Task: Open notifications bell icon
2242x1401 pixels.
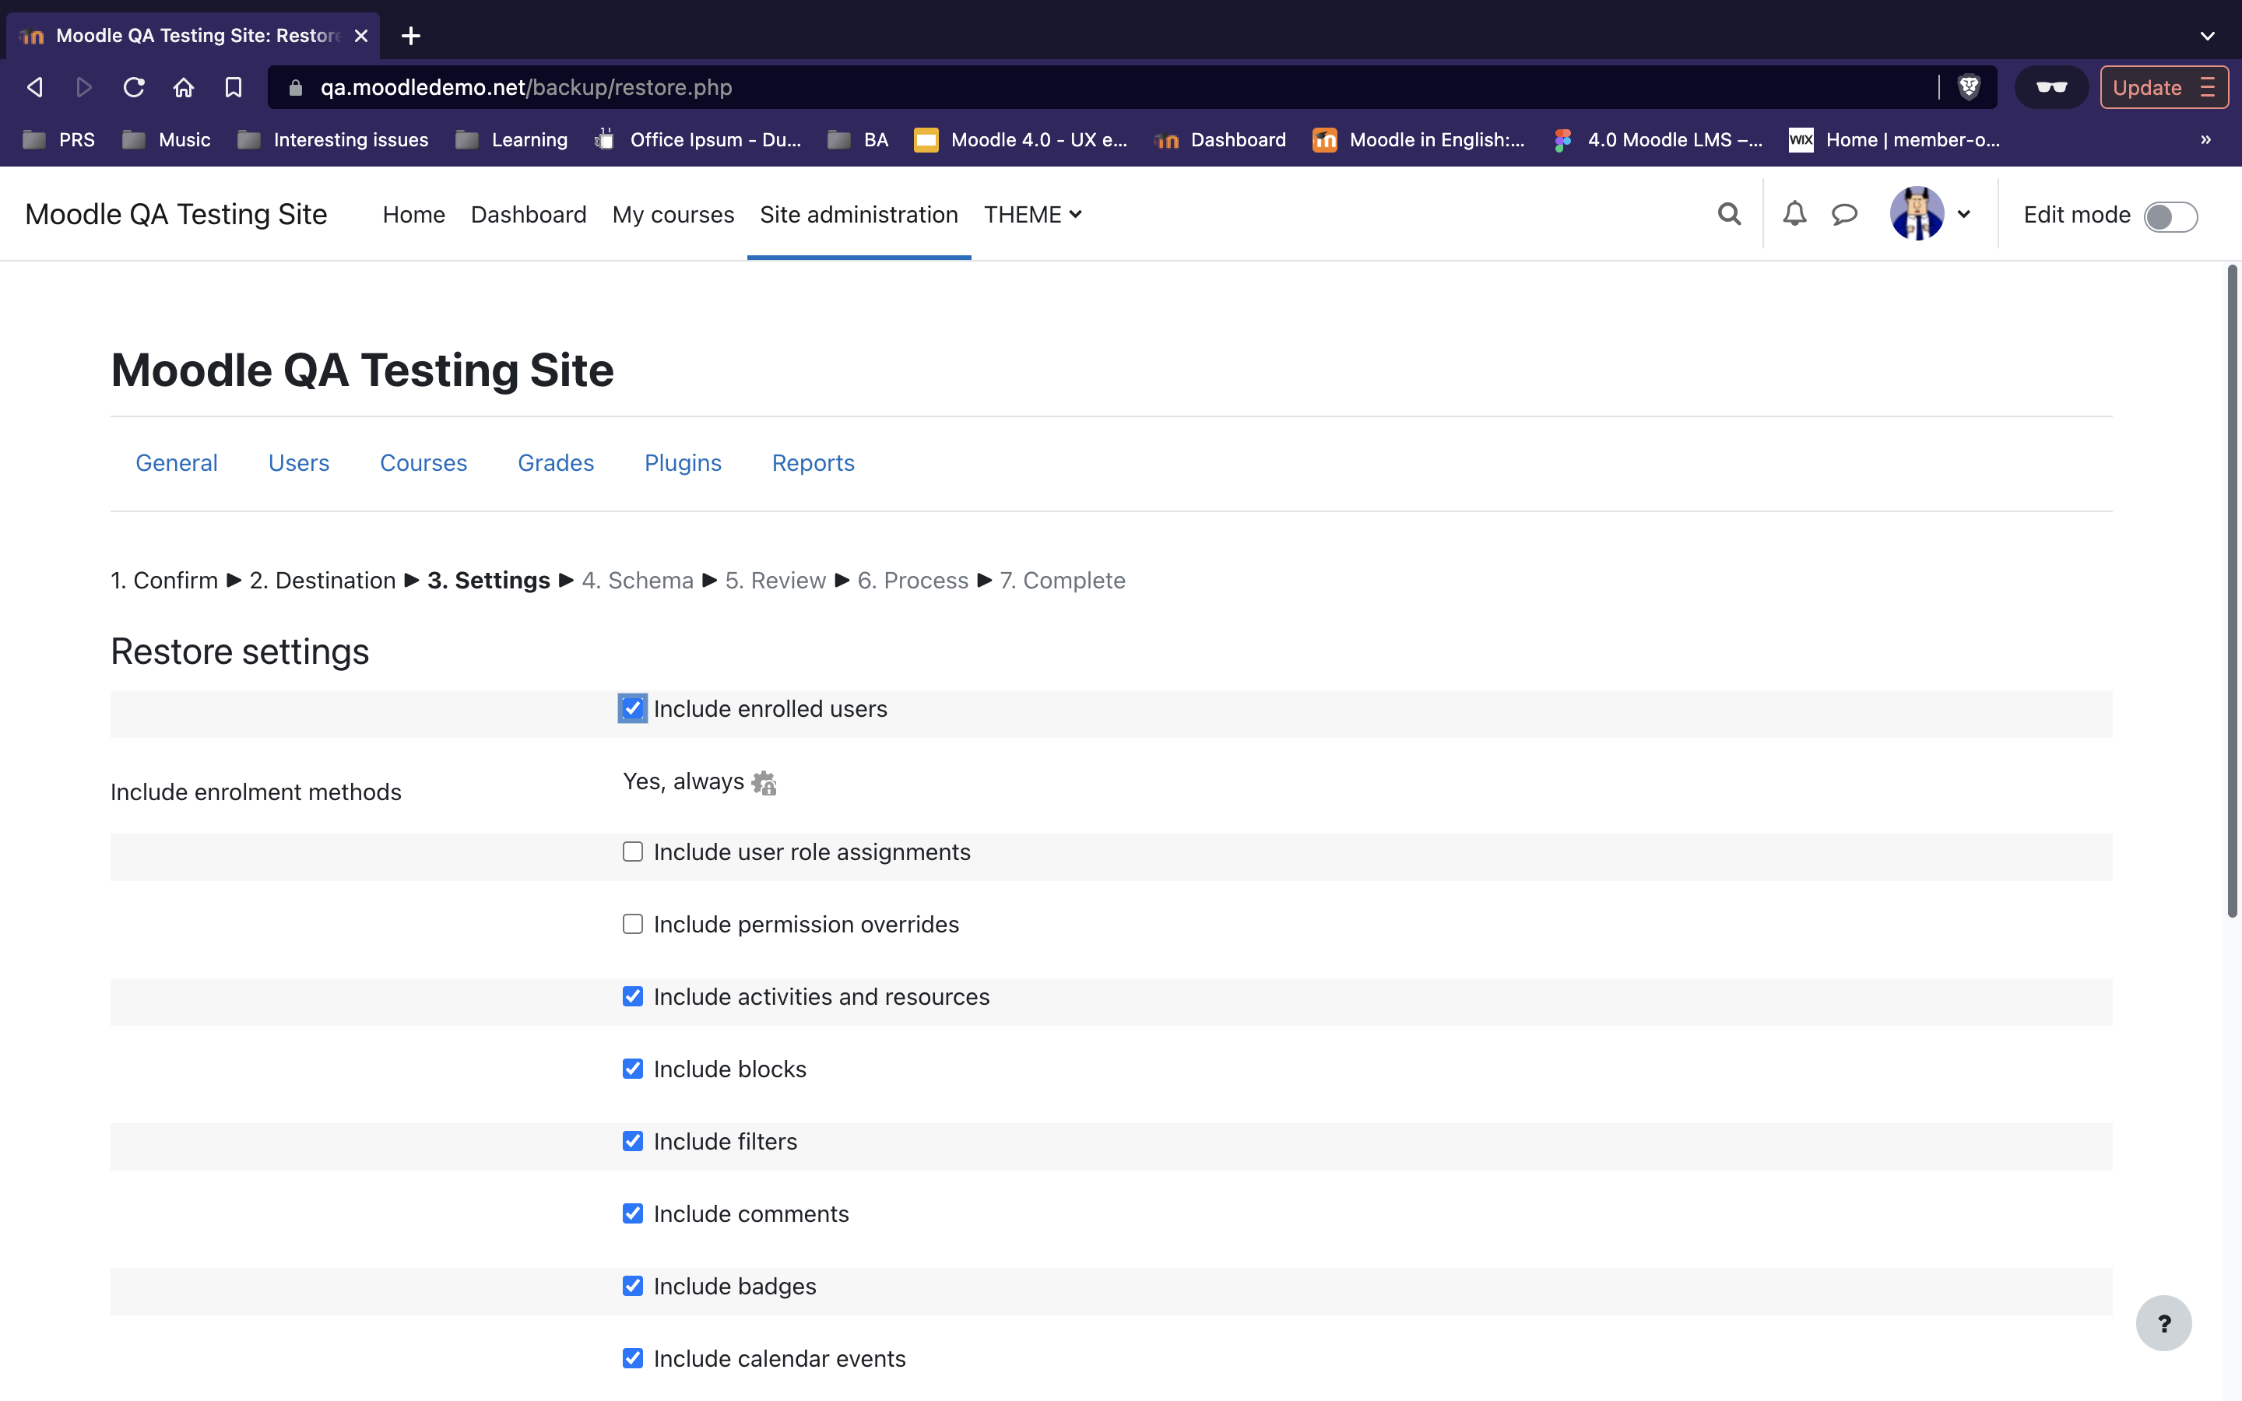Action: (1794, 214)
